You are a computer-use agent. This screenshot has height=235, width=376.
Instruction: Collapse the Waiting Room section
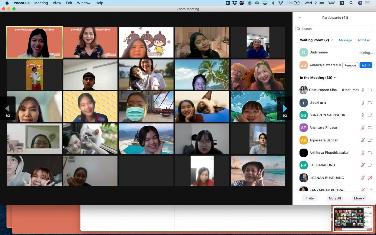(x=332, y=40)
